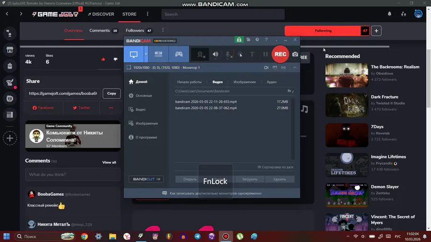
Task: Click the image icon in Bandicam status bar
Action: (x=274, y=67)
